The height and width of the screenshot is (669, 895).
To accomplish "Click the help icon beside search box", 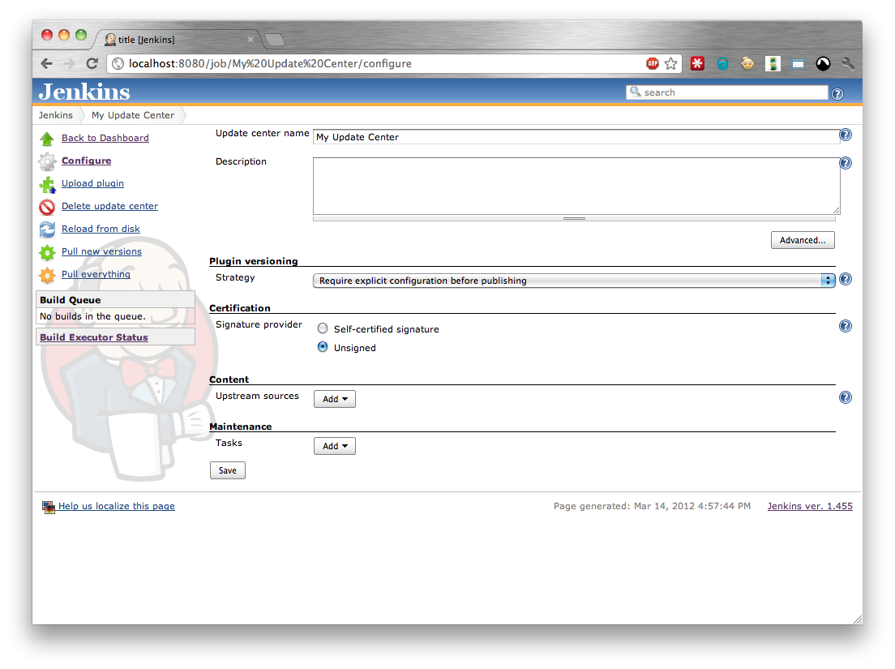I will [837, 94].
